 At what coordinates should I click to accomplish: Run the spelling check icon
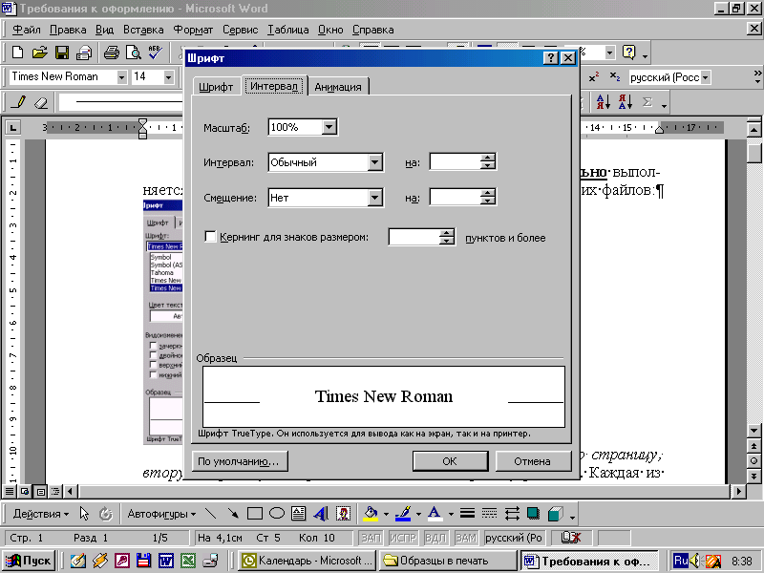pyautogui.click(x=156, y=53)
